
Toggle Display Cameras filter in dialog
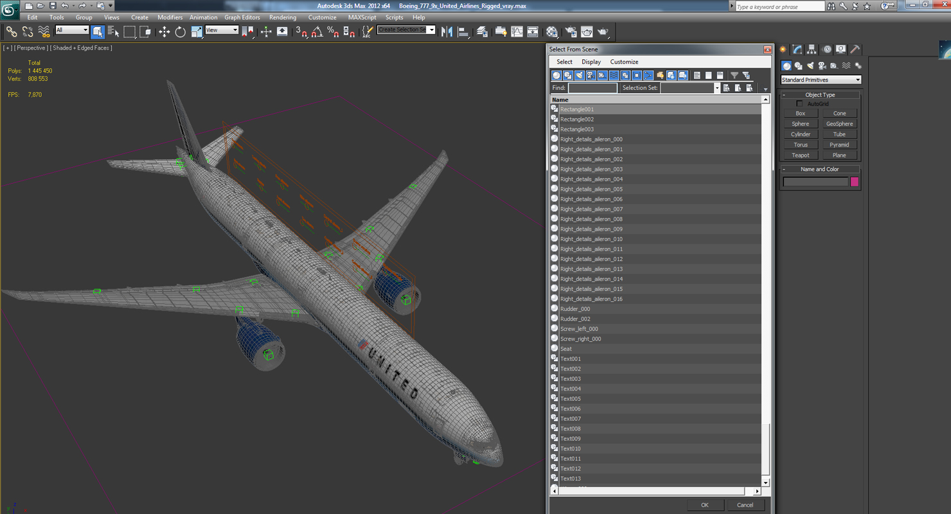pyautogui.click(x=591, y=75)
